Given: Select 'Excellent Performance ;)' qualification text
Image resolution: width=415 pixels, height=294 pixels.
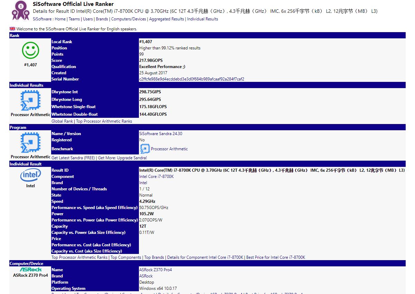Looking at the screenshot, I should point(162,67).
